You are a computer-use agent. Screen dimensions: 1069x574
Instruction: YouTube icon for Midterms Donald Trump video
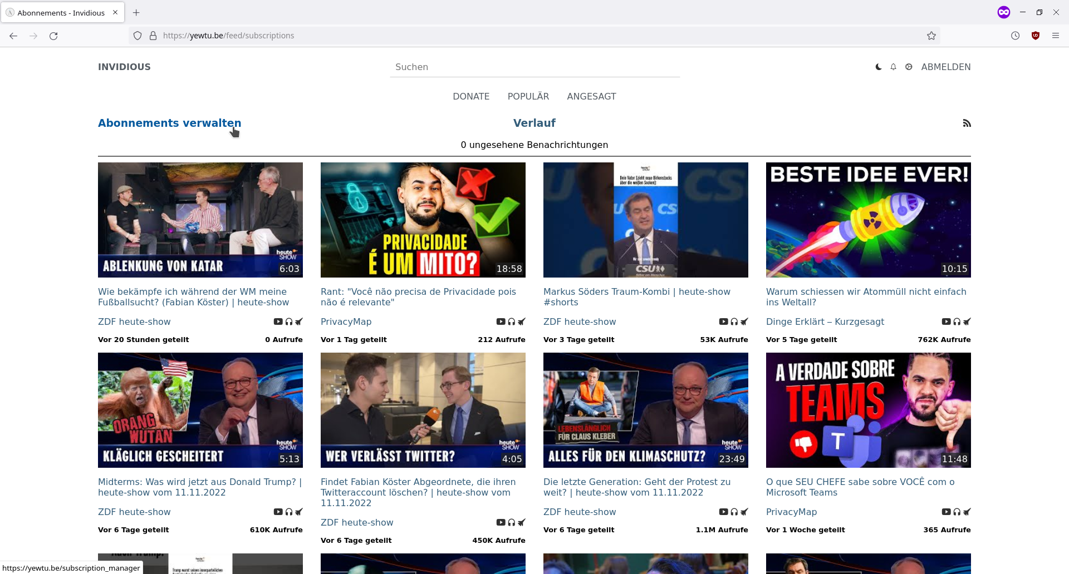pos(278,512)
